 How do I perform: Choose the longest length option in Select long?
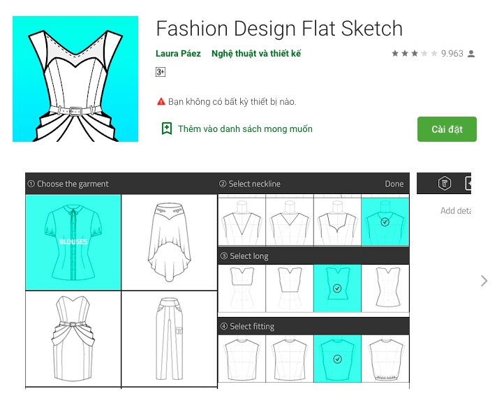385,288
